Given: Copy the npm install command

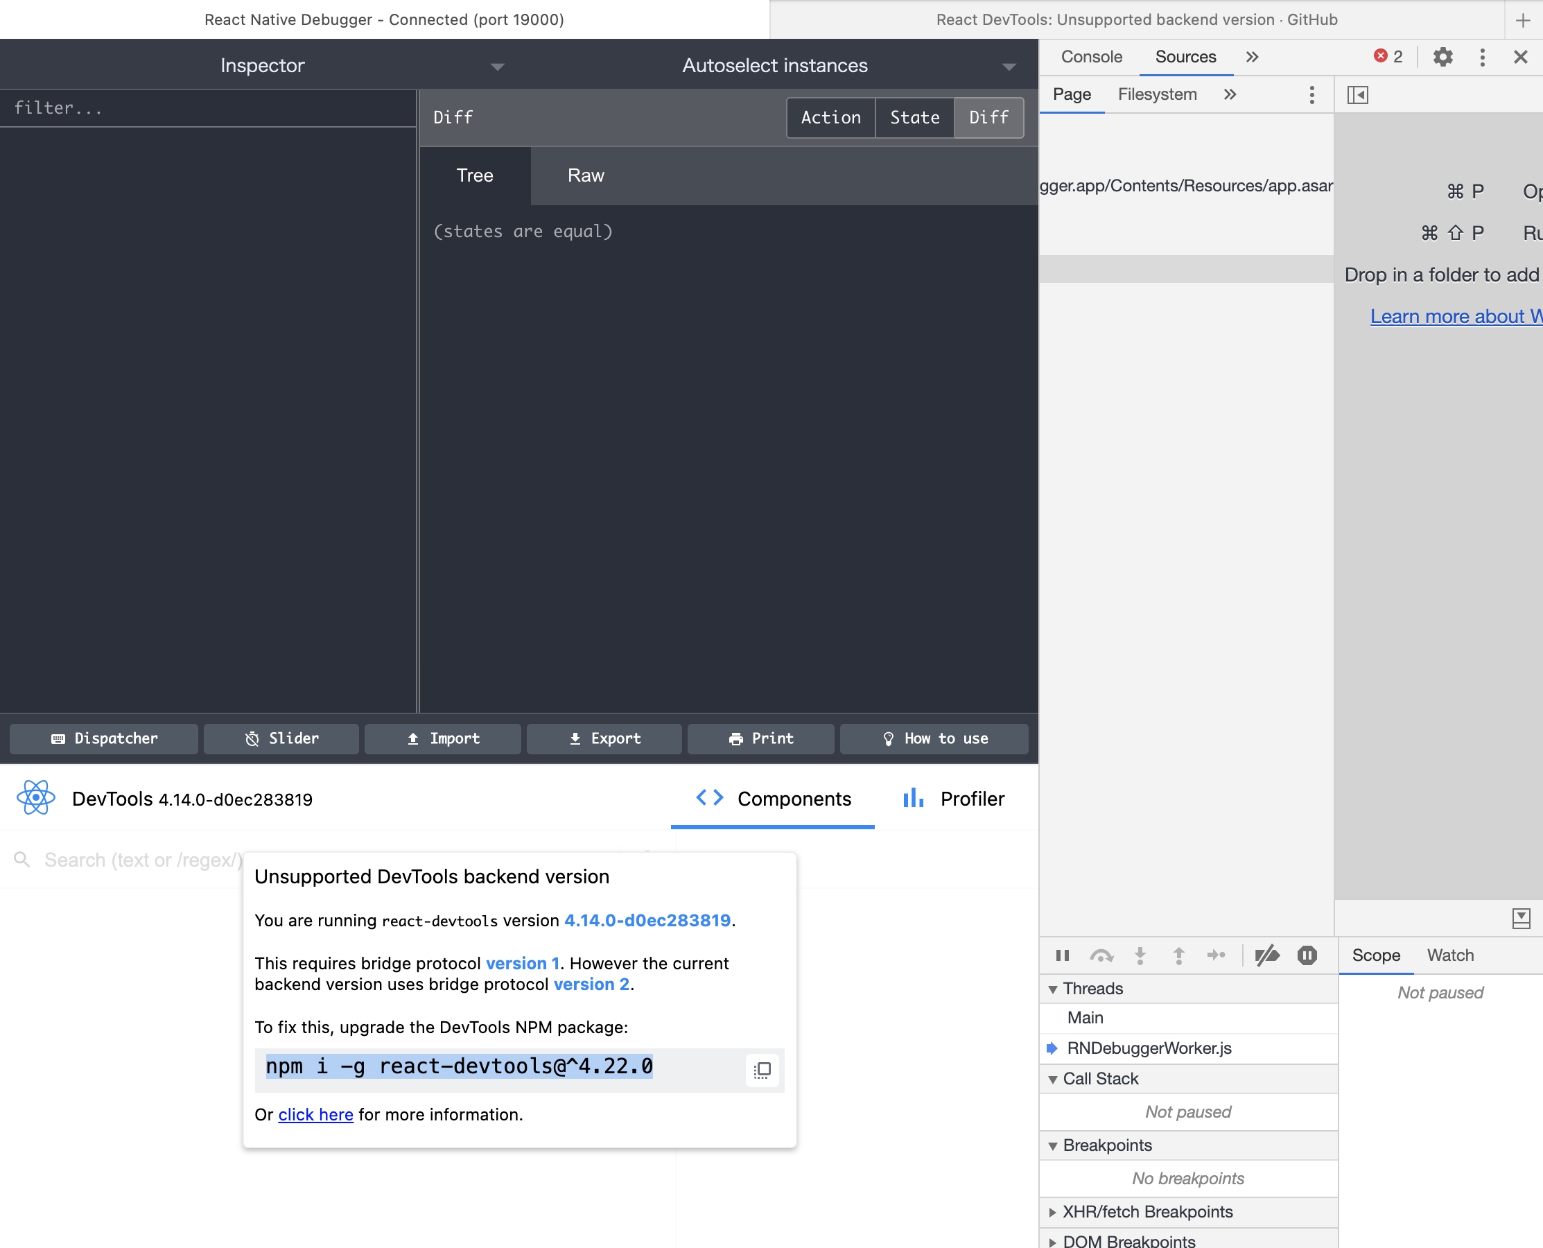Looking at the screenshot, I should (762, 1071).
